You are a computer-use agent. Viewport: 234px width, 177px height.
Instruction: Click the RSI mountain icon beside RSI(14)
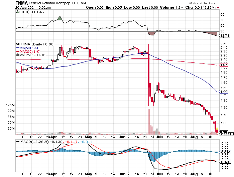click(18, 12)
